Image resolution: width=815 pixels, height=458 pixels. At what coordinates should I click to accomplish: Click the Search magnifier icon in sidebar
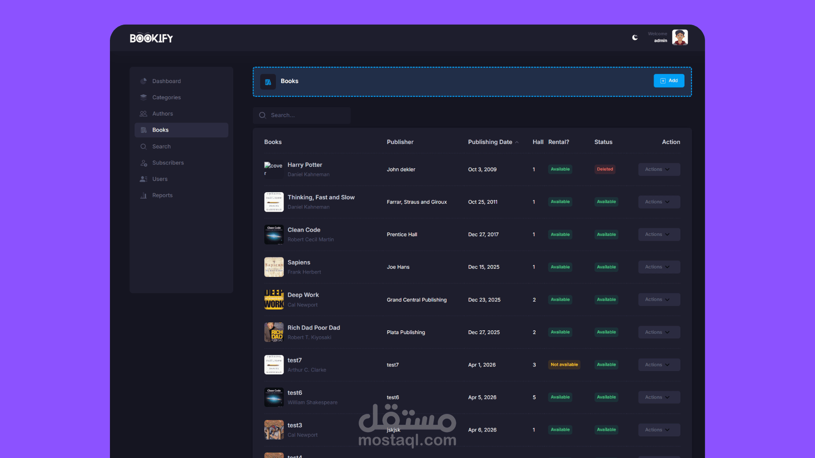[x=143, y=146]
